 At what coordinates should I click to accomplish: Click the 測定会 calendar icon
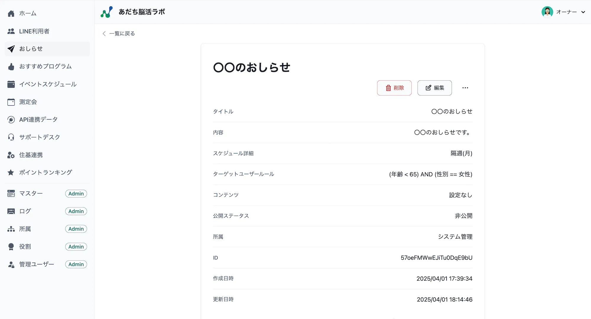pos(11,102)
